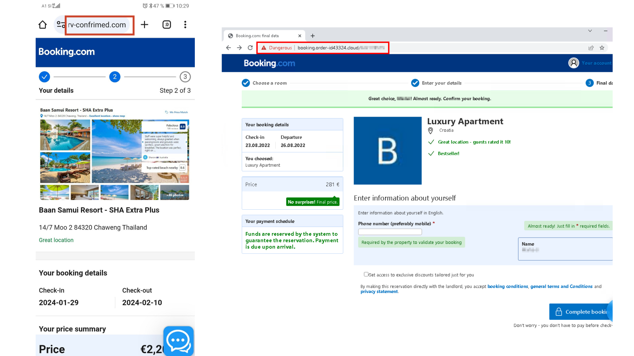Click the Phone number input field
The width and height of the screenshot is (634, 356).
[390, 232]
